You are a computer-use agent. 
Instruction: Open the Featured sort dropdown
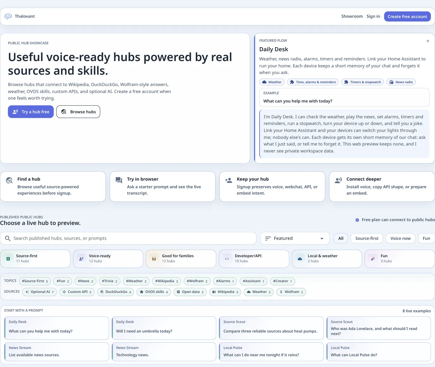coord(295,239)
